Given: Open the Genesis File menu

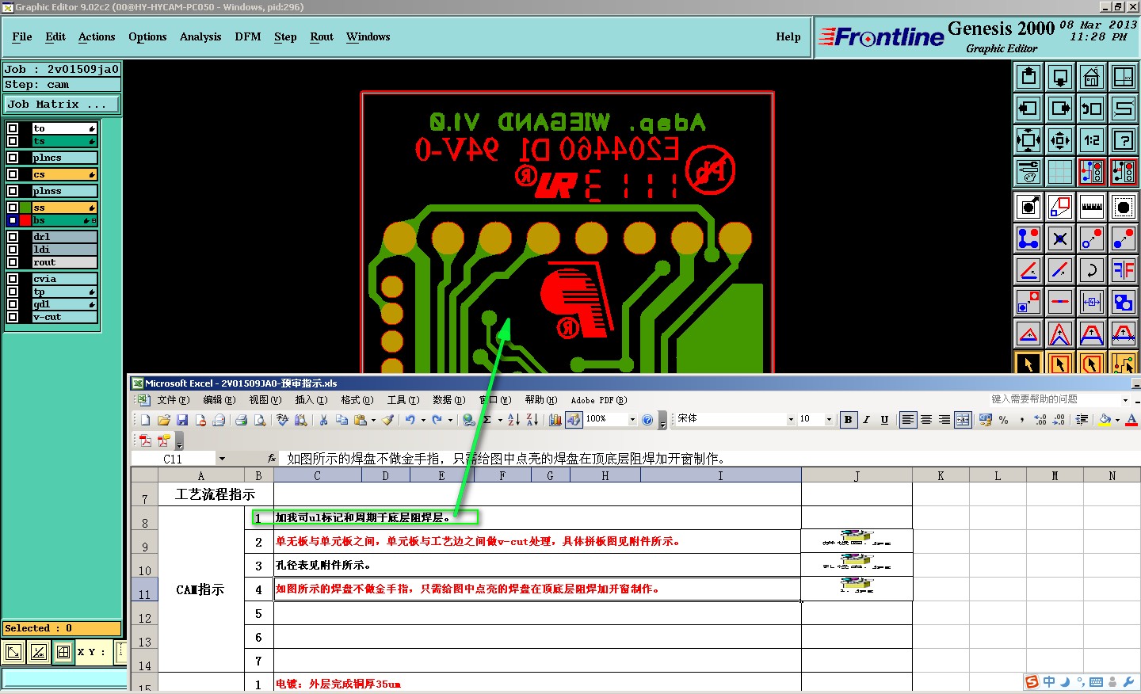Looking at the screenshot, I should click(22, 37).
